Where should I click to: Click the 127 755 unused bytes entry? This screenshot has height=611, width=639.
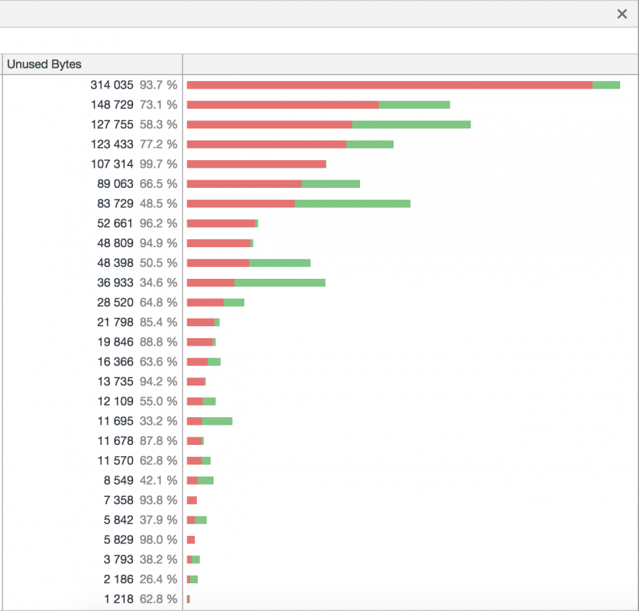(x=135, y=124)
